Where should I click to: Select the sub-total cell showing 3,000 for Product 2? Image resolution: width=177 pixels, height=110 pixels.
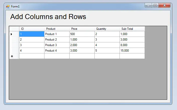132,40
